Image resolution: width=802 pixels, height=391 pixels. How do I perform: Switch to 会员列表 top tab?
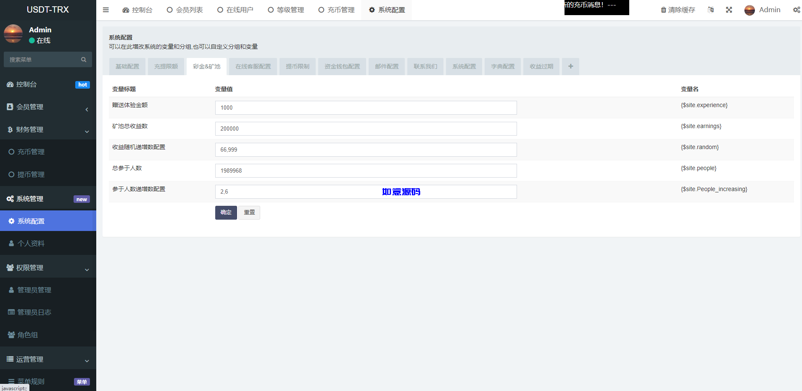tap(185, 10)
